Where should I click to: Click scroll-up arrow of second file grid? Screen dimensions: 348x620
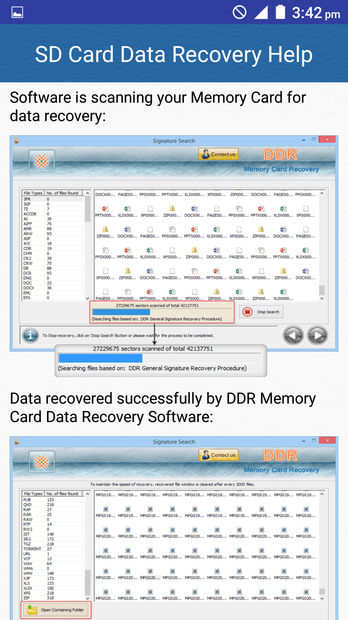click(x=322, y=494)
